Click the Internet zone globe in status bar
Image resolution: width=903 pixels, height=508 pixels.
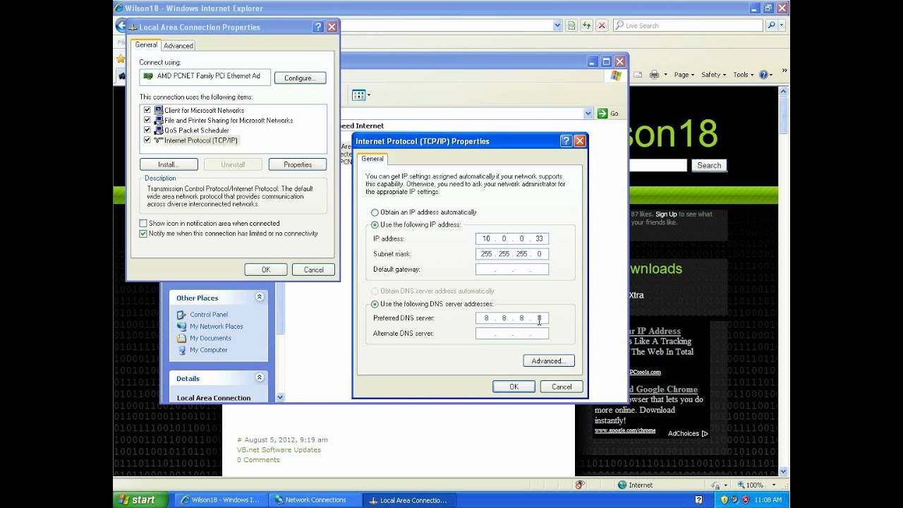point(622,485)
